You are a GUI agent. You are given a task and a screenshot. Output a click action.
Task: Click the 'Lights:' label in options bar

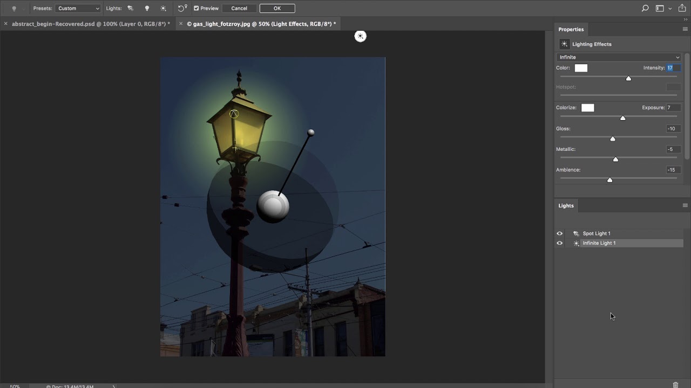click(114, 9)
